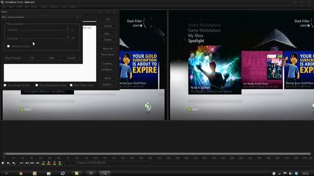Confirm smart smoother settings with OK
Screen dimensions: 314x176
coord(32,58)
